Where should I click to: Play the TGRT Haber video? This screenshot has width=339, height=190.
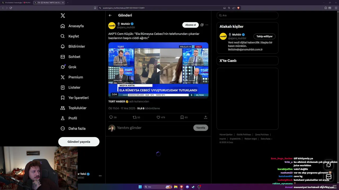click(x=158, y=70)
